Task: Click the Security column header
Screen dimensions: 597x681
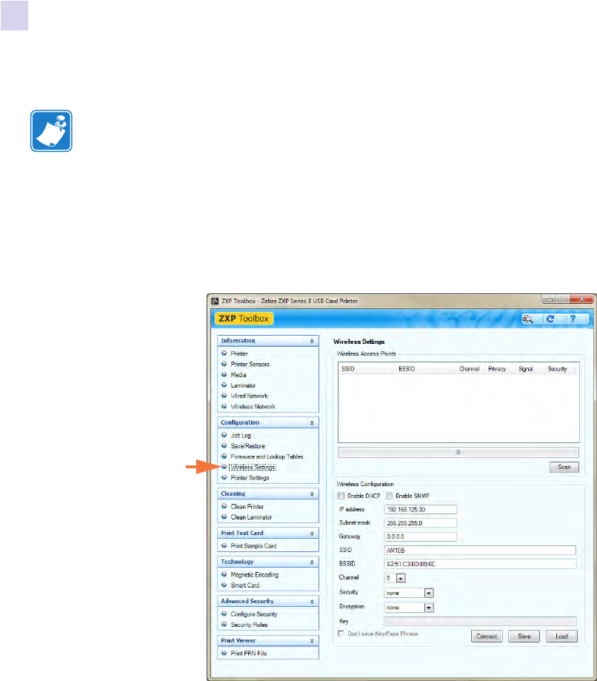Action: [x=557, y=369]
